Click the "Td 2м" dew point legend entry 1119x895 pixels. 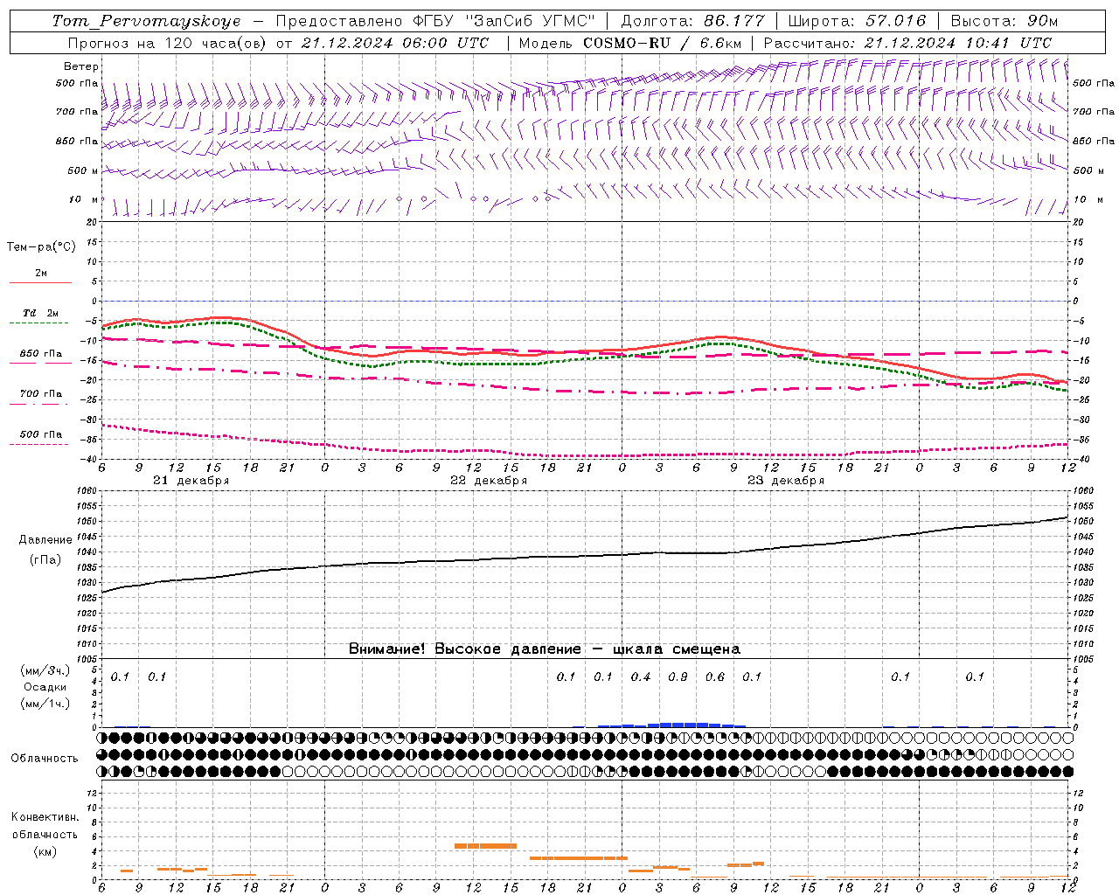click(x=40, y=313)
